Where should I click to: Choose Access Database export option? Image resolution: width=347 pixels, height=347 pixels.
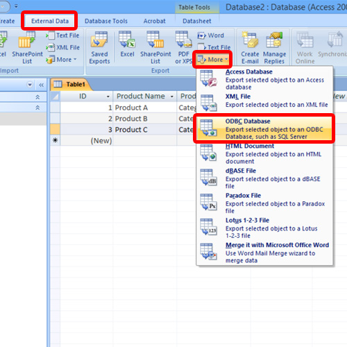(x=264, y=79)
